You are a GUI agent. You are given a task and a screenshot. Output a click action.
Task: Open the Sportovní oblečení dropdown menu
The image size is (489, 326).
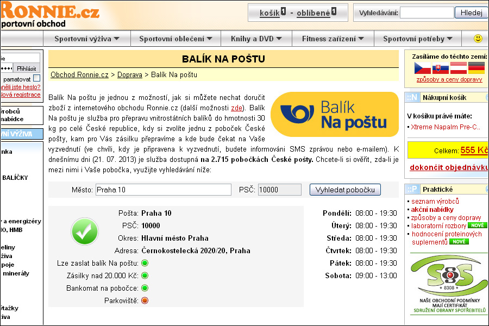tap(175, 39)
